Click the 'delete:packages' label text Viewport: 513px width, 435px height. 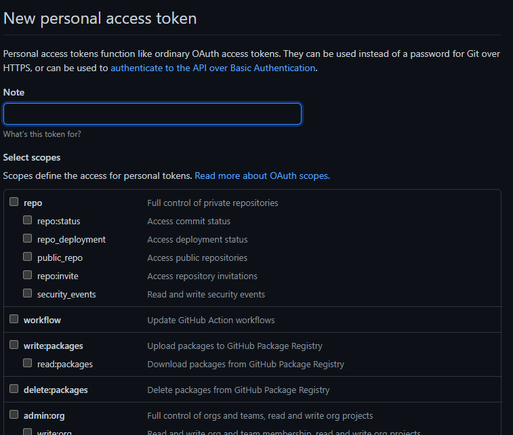56,390
